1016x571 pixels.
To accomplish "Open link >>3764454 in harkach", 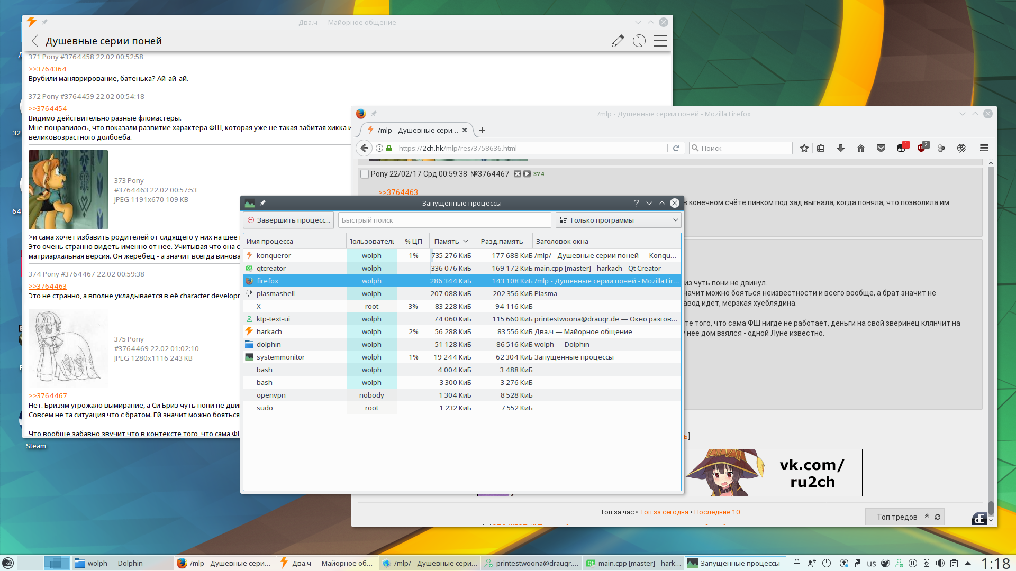I will pos(48,109).
